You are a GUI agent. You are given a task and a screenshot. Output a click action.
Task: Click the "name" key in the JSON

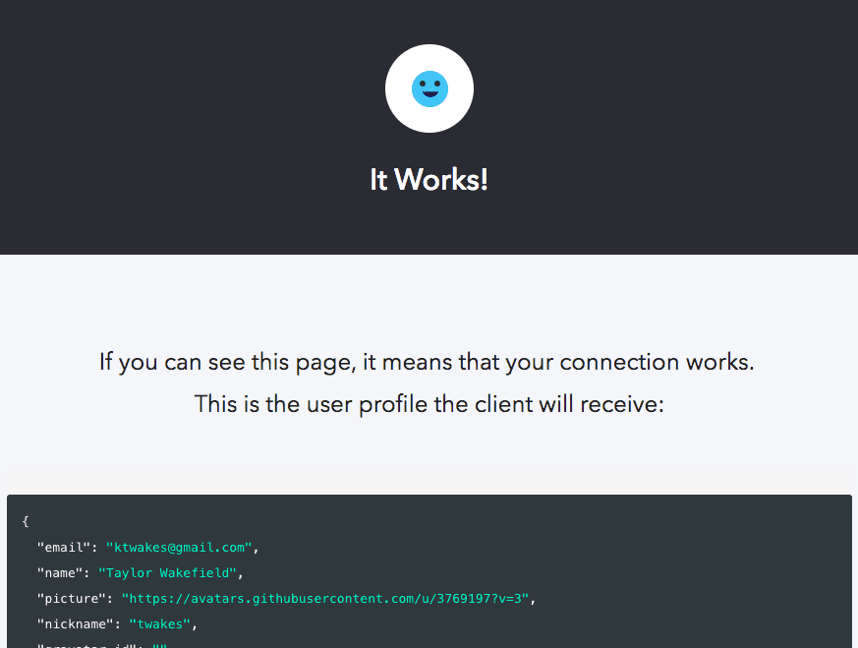[57, 572]
